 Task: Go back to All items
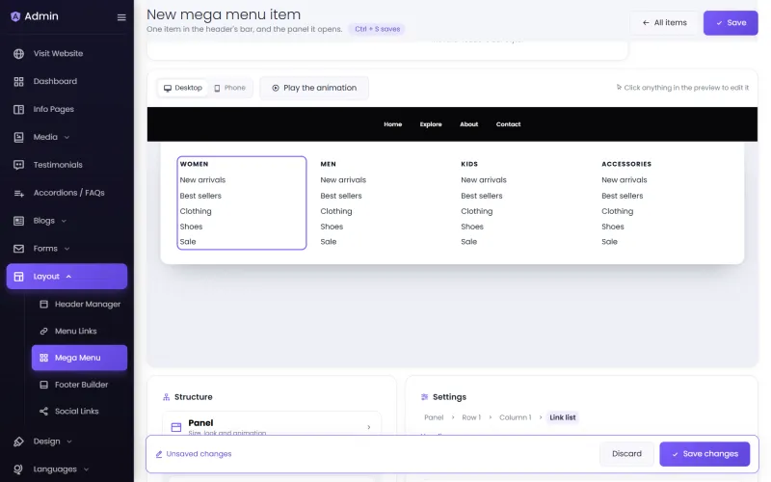tap(664, 22)
